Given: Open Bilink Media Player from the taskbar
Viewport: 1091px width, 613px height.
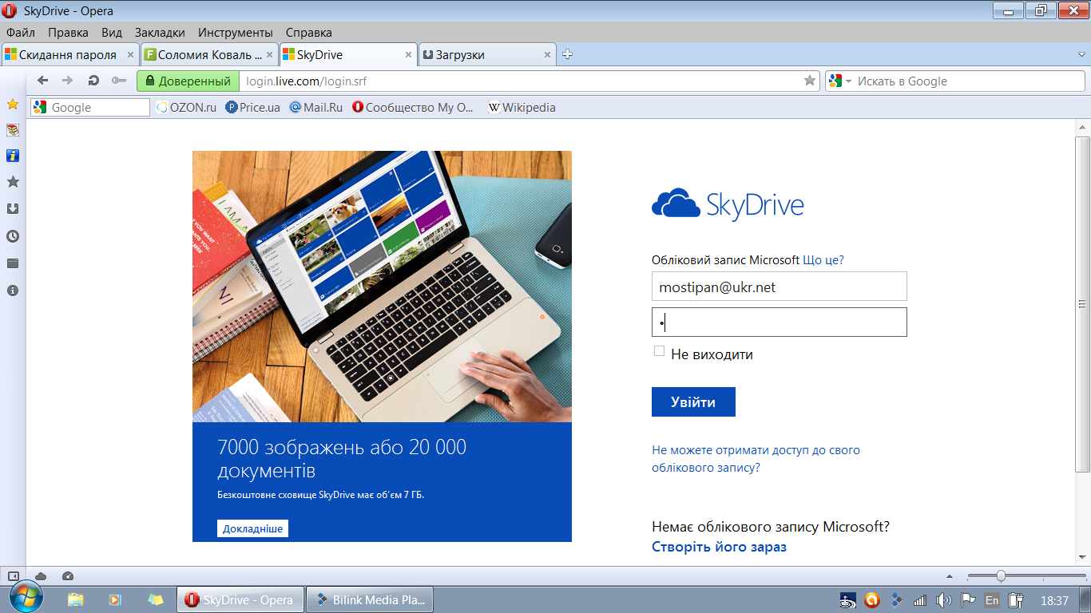Looking at the screenshot, I should coord(370,599).
